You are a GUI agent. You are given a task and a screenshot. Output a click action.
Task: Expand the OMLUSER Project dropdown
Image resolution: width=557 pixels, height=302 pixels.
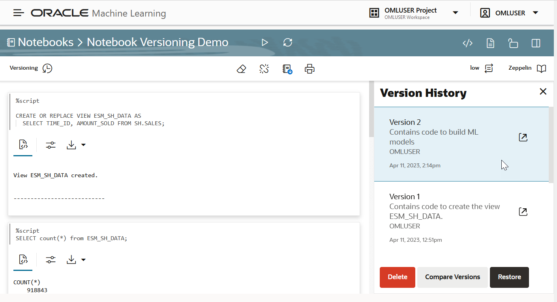coord(455,13)
